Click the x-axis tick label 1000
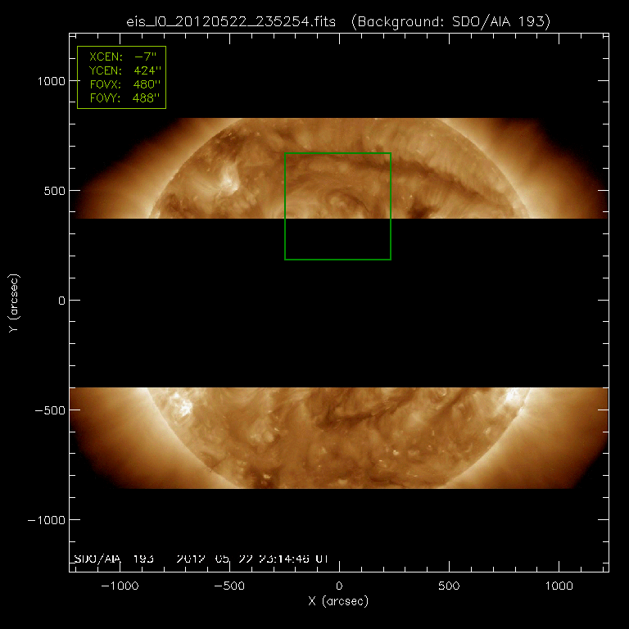The width and height of the screenshot is (629, 629). pyautogui.click(x=557, y=586)
